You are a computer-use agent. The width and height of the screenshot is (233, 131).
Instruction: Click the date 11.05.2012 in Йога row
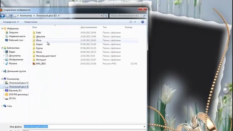coord(88,40)
